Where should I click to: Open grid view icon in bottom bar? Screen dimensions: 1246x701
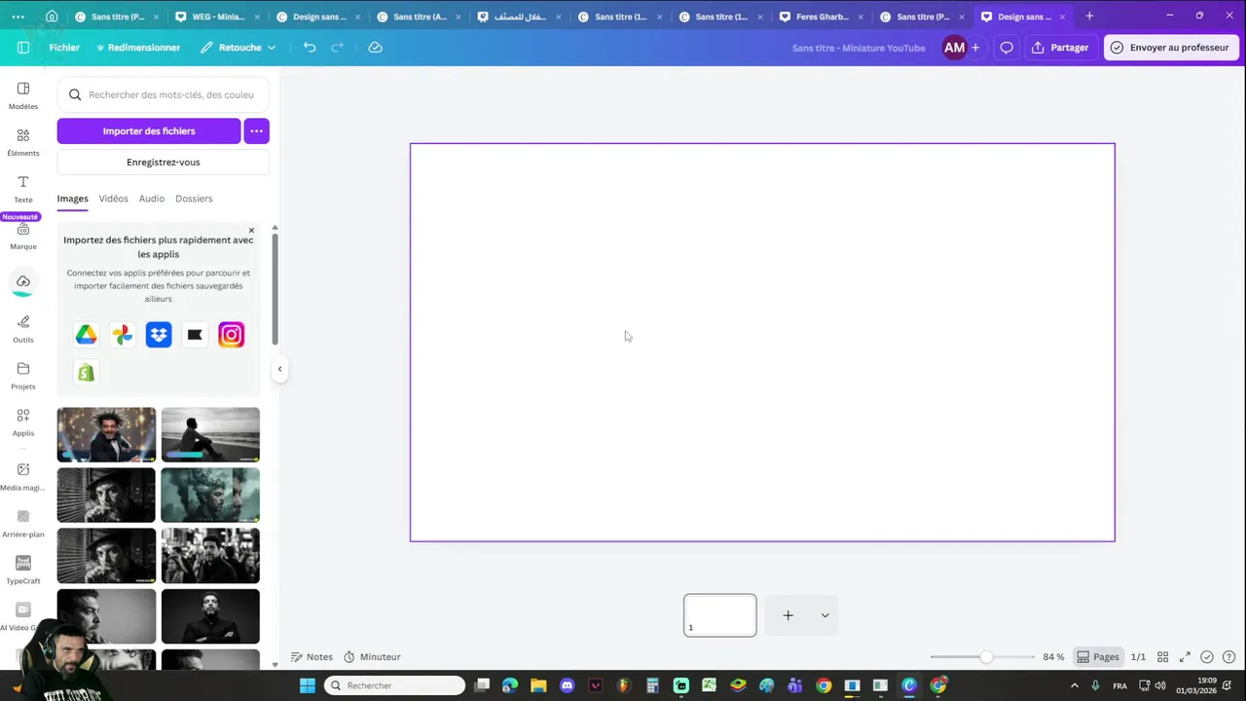point(1162,657)
